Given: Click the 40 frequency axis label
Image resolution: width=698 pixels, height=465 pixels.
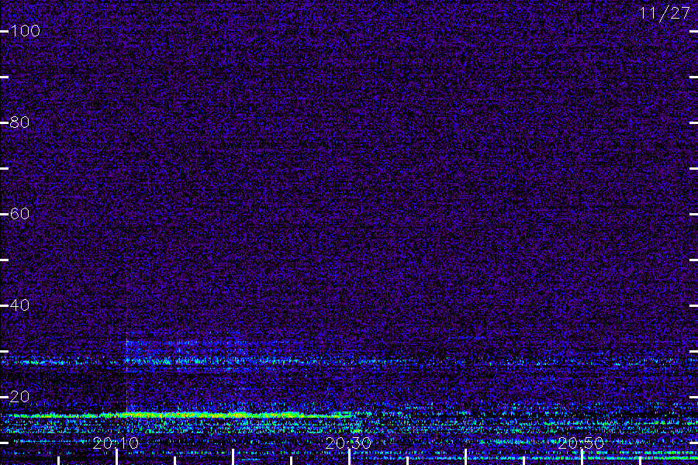Looking at the screenshot, I should click(x=19, y=305).
